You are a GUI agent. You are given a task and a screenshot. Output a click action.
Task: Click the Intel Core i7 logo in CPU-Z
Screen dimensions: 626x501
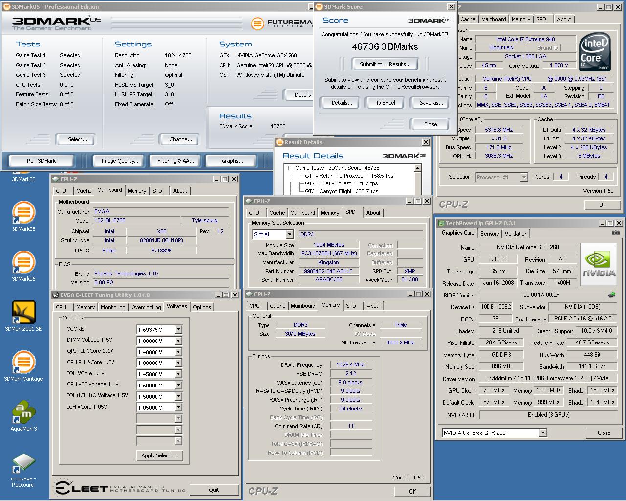click(x=595, y=51)
